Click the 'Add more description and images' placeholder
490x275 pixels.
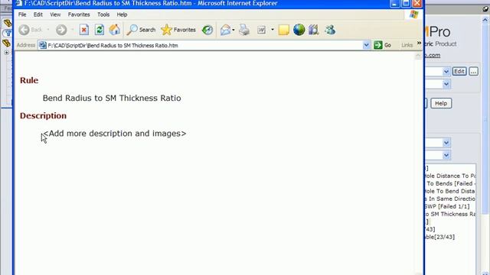pyautogui.click(x=115, y=134)
